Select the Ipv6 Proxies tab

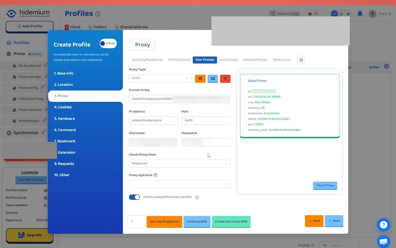[x=229, y=60]
